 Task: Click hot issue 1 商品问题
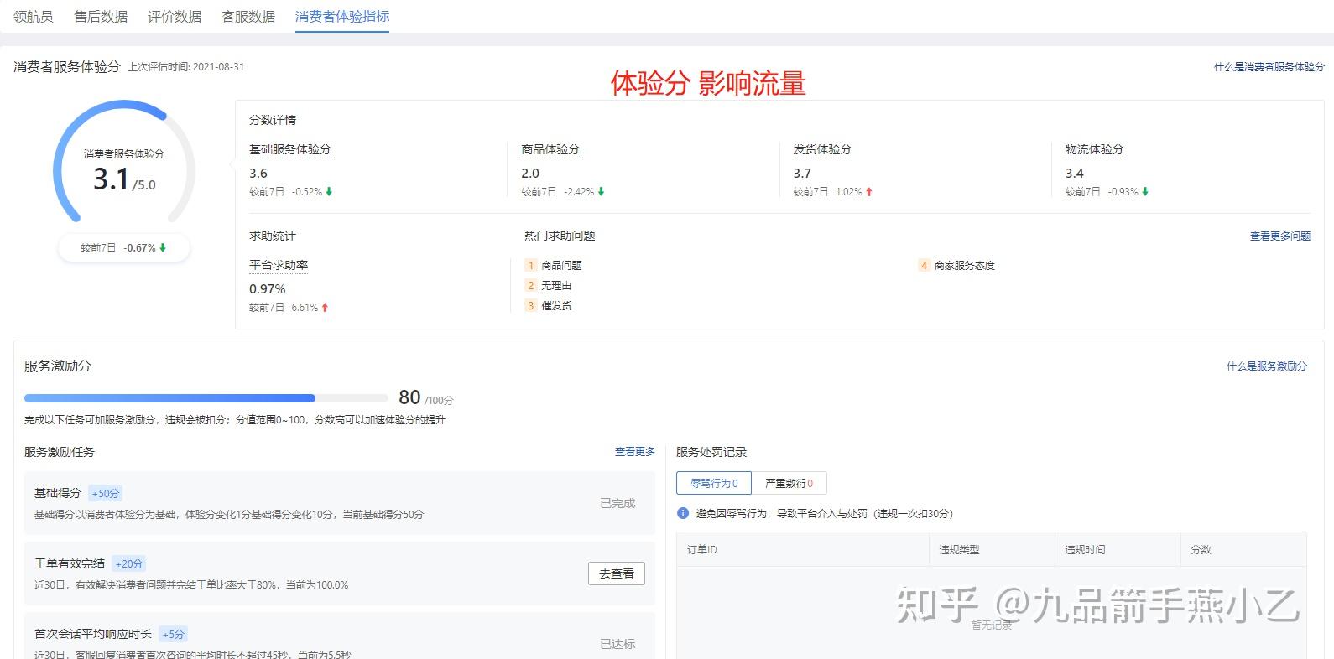click(554, 265)
